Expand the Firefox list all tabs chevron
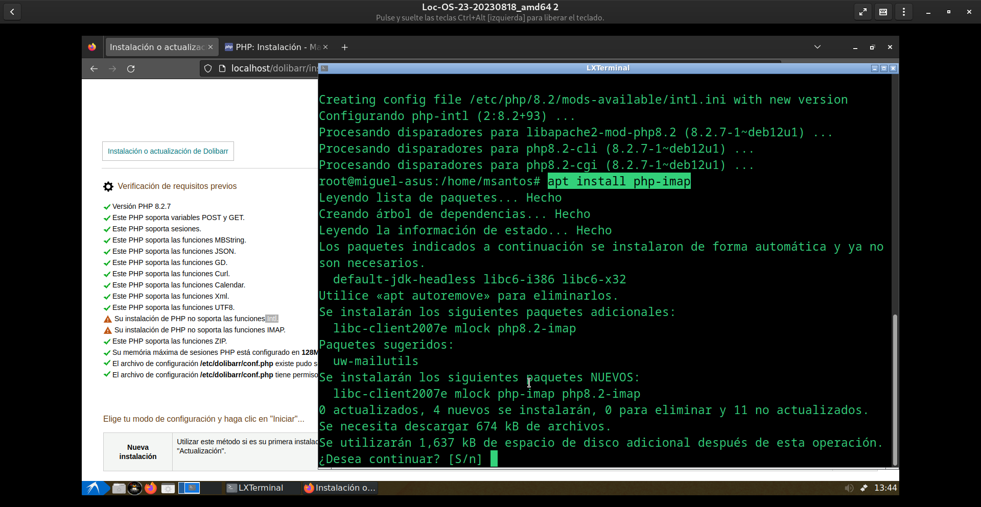Screen dimensions: 981x507 pyautogui.click(x=818, y=47)
